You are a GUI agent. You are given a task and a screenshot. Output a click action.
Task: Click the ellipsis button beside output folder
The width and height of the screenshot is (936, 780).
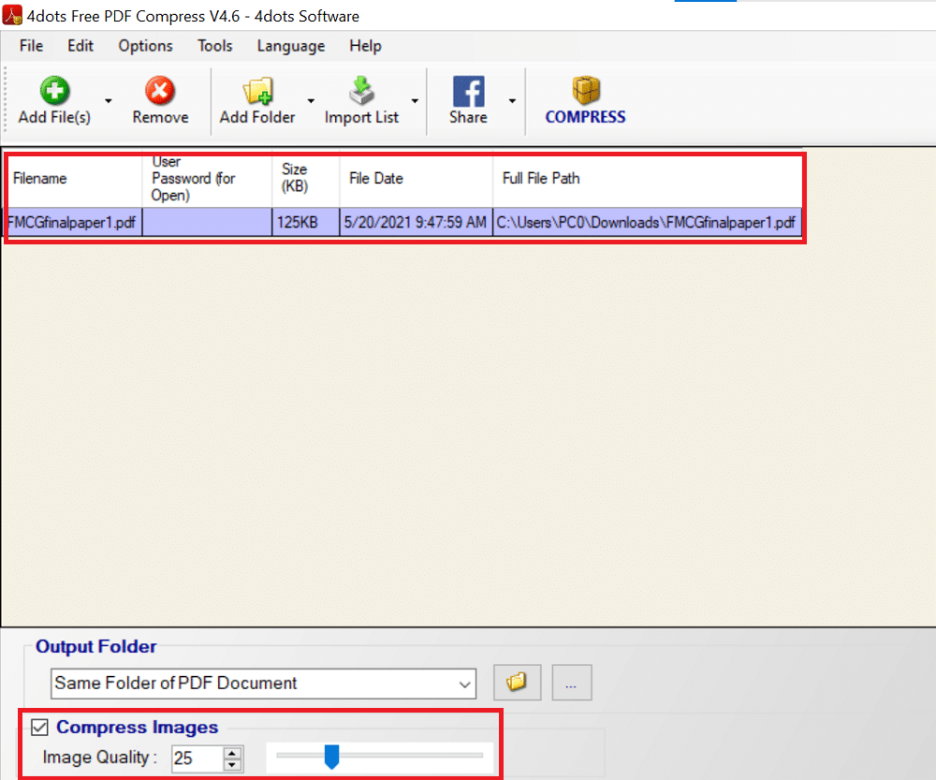pos(571,684)
